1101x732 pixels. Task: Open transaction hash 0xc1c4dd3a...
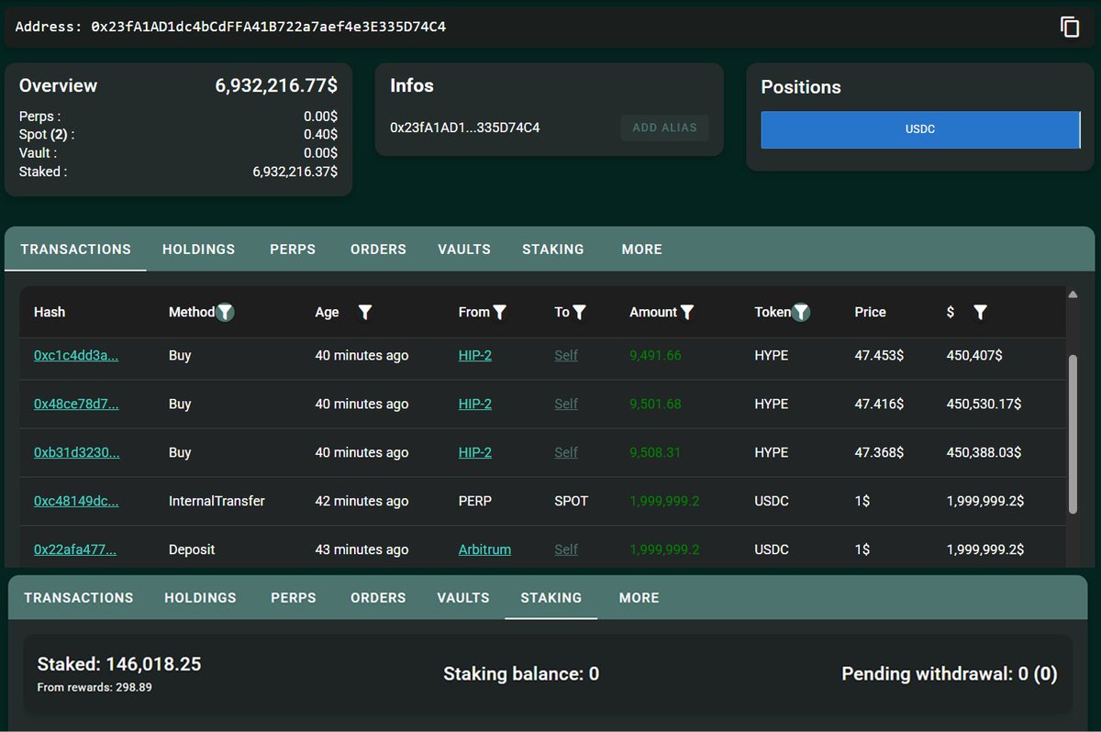tap(76, 356)
